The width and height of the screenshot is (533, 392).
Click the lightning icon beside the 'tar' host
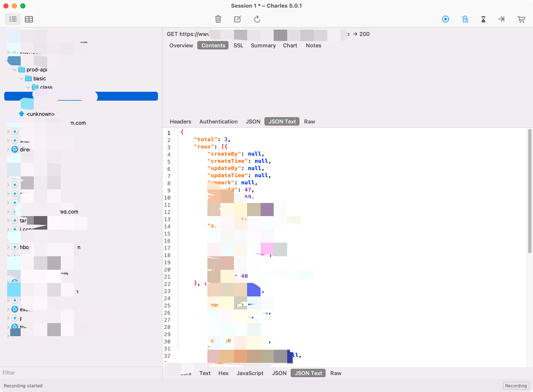click(15, 220)
